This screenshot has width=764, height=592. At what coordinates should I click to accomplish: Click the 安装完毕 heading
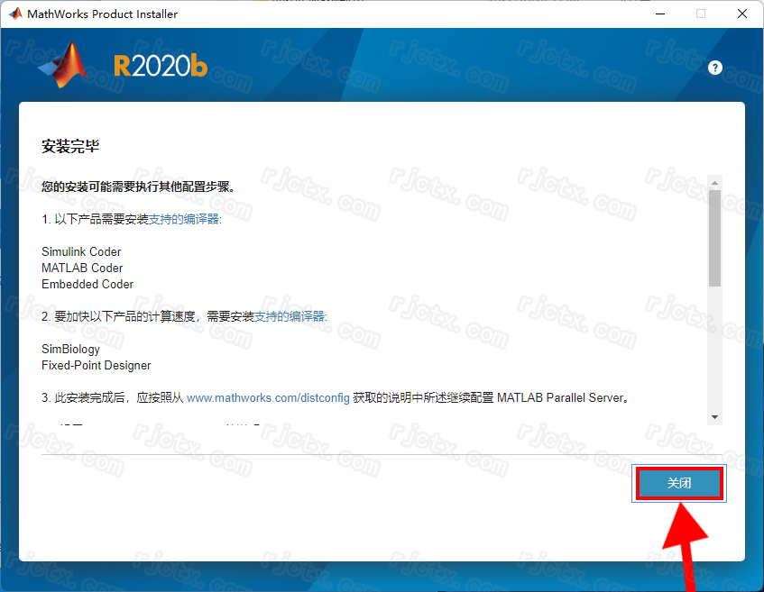point(70,146)
